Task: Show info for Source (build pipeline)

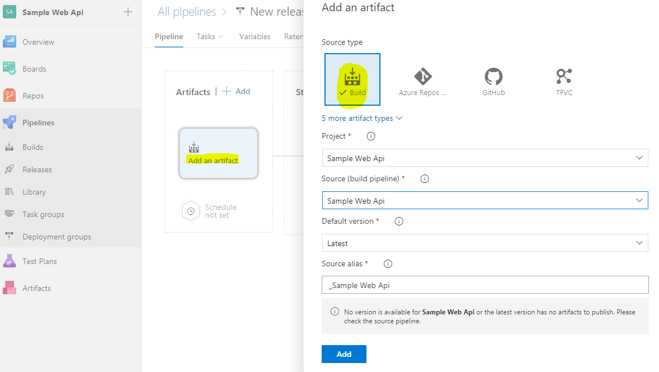Action: click(425, 178)
